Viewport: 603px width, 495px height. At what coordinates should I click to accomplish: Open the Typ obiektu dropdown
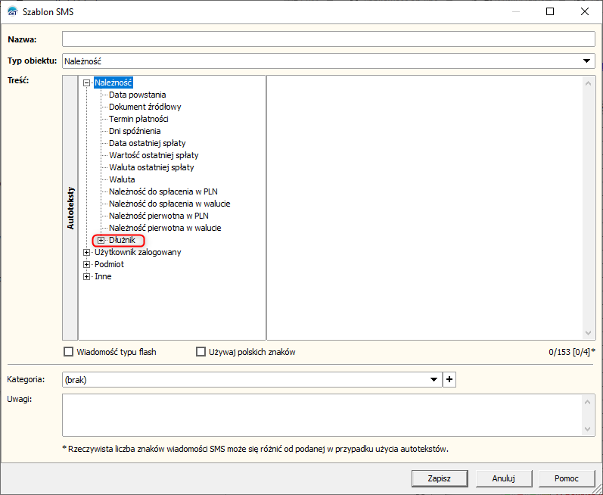(x=586, y=61)
